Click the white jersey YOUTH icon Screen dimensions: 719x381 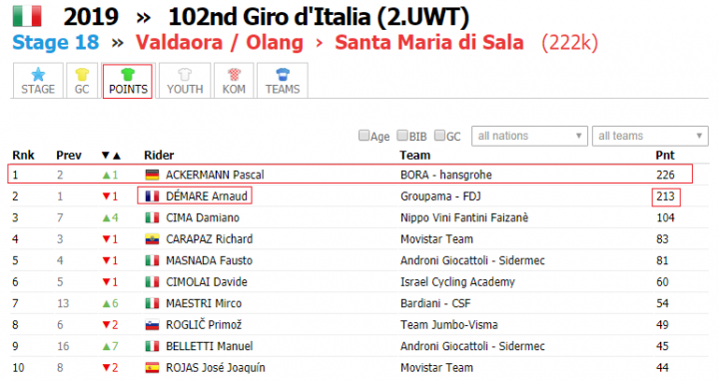click(185, 74)
